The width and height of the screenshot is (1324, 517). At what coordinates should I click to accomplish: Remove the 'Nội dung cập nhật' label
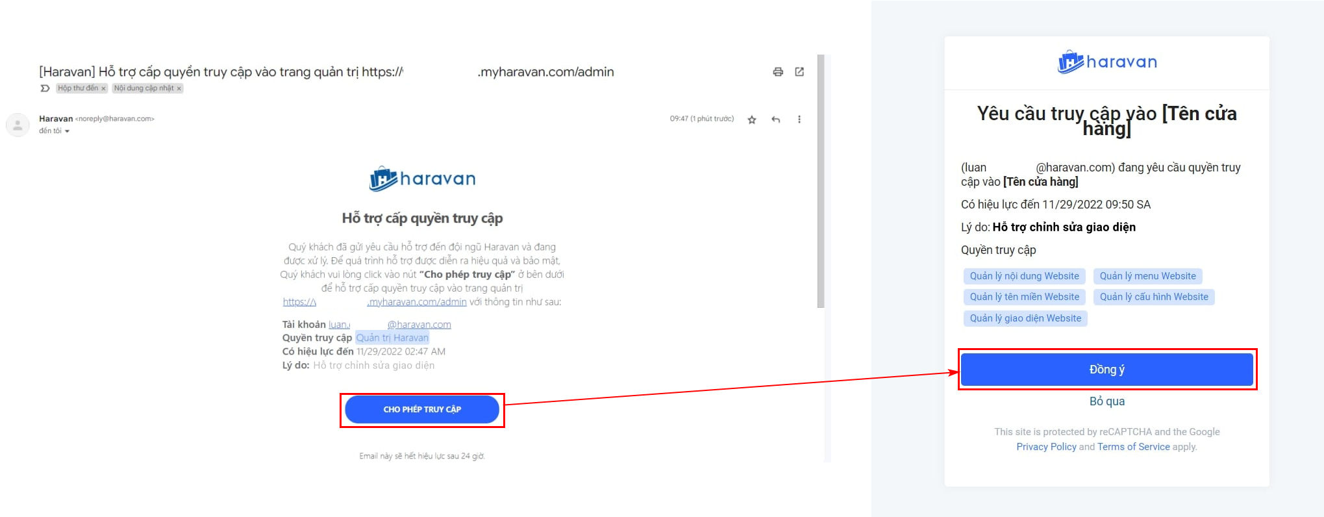(x=179, y=88)
